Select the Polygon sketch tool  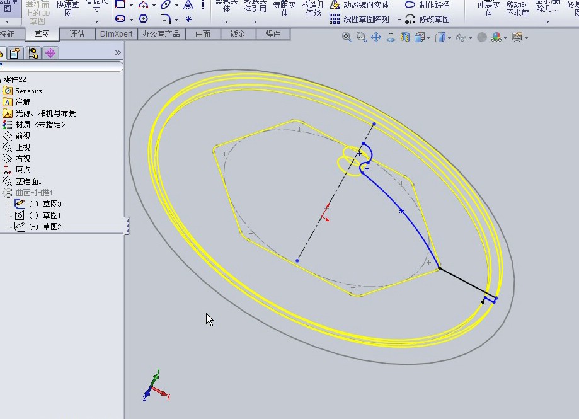point(143,18)
